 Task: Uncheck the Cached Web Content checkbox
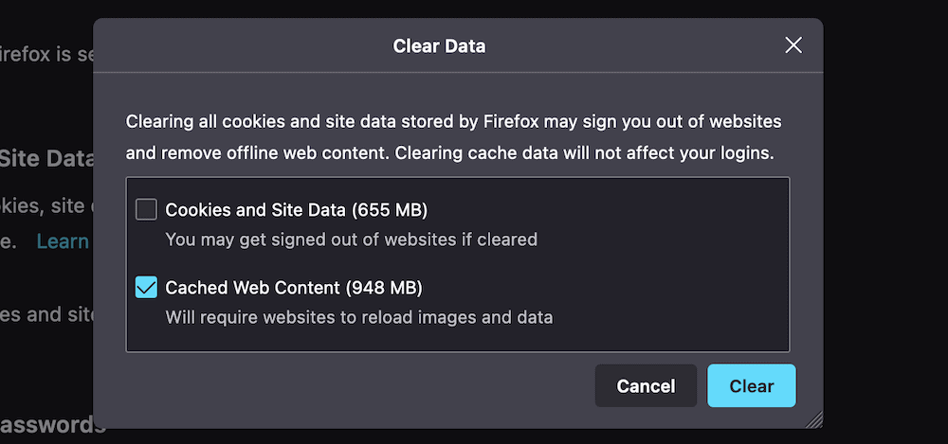(x=146, y=287)
